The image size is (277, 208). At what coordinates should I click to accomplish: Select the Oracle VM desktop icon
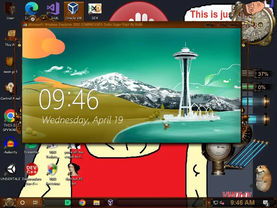[74, 11]
